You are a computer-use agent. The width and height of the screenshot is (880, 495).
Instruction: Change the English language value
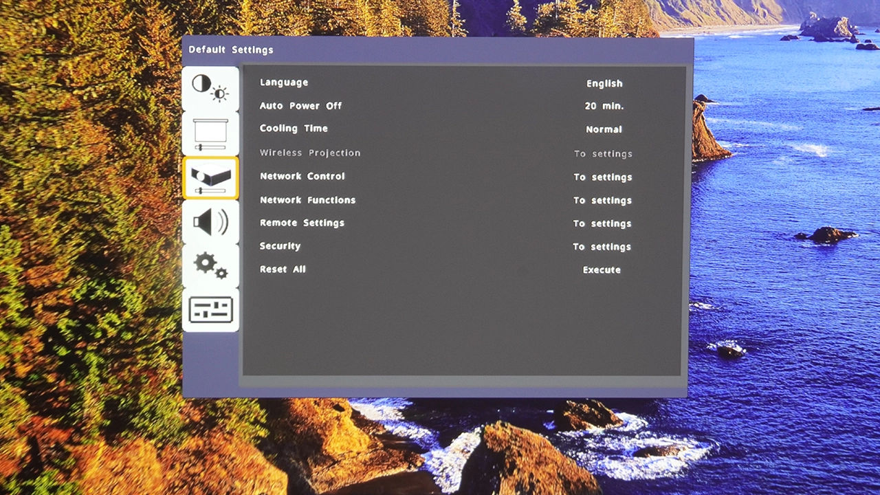tap(604, 84)
